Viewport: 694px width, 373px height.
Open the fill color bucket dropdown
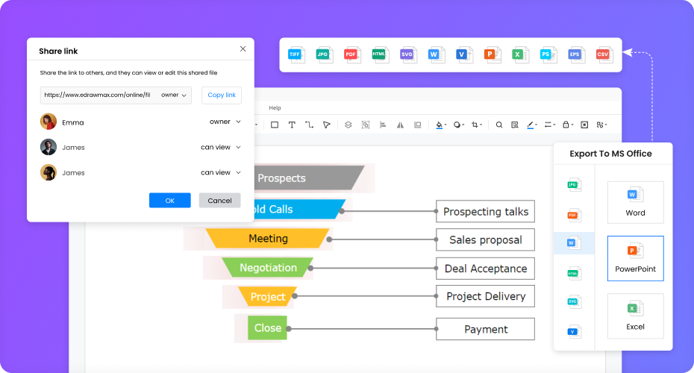[440, 125]
